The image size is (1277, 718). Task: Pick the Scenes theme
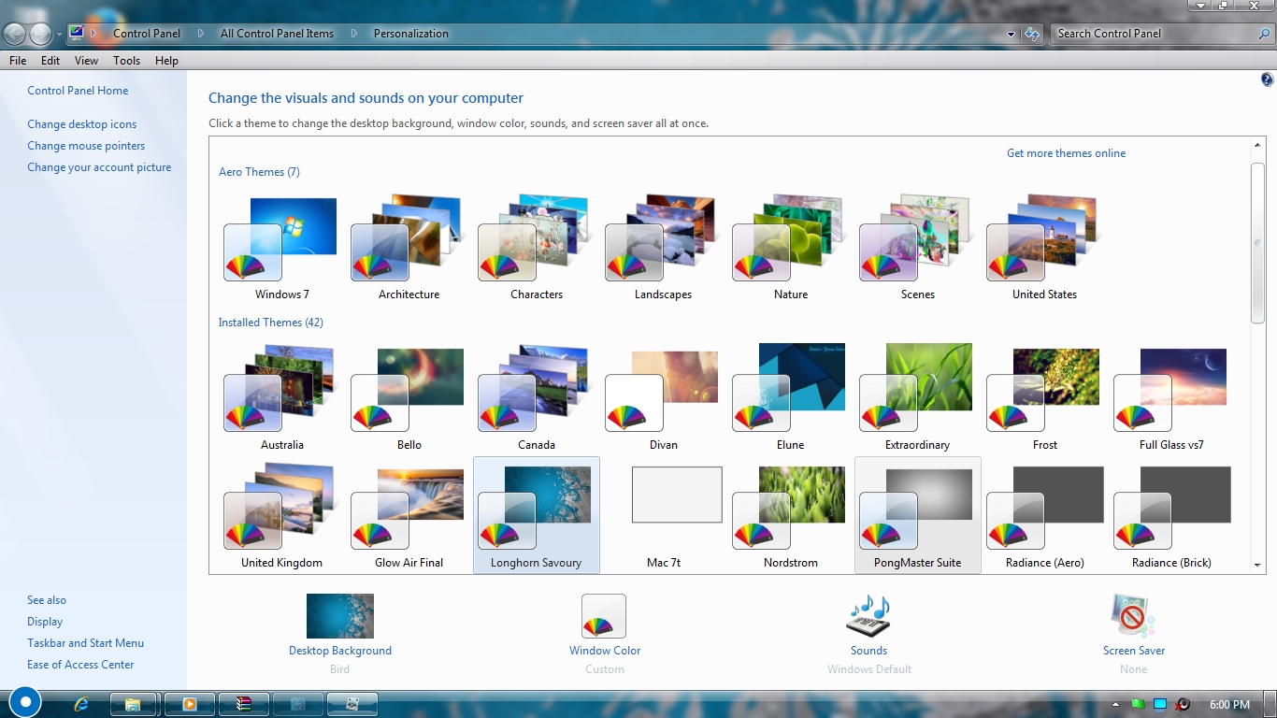917,245
